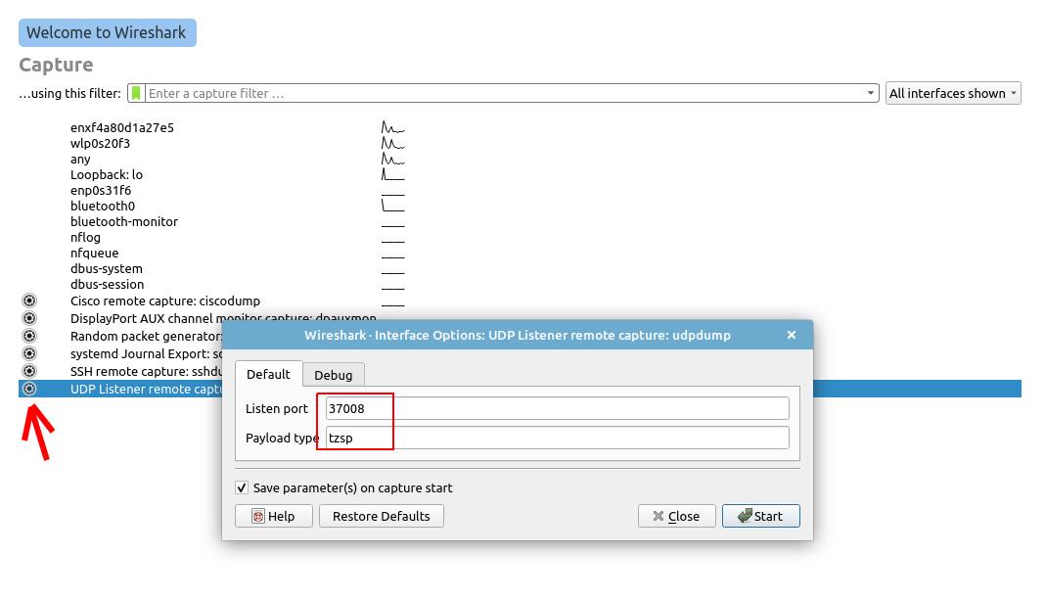Click traffic sparkline for bluetooth0
This screenshot has height=602, width=1045.
(392, 206)
